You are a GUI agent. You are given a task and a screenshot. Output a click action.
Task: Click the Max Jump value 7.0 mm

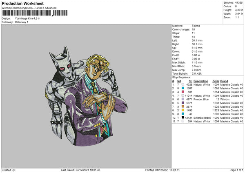click(196, 70)
